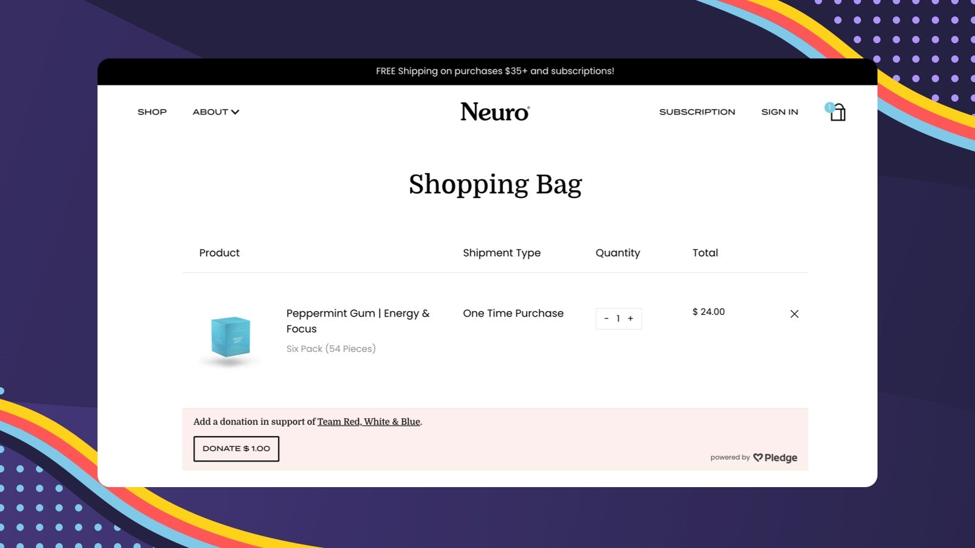Image resolution: width=975 pixels, height=548 pixels.
Task: Click the Shipment Type column header
Action: pos(502,253)
